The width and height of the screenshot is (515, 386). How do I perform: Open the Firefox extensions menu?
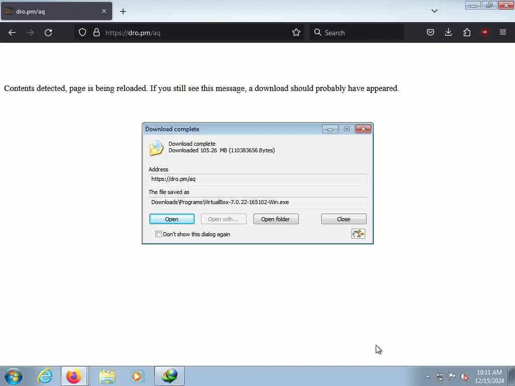[x=467, y=32]
